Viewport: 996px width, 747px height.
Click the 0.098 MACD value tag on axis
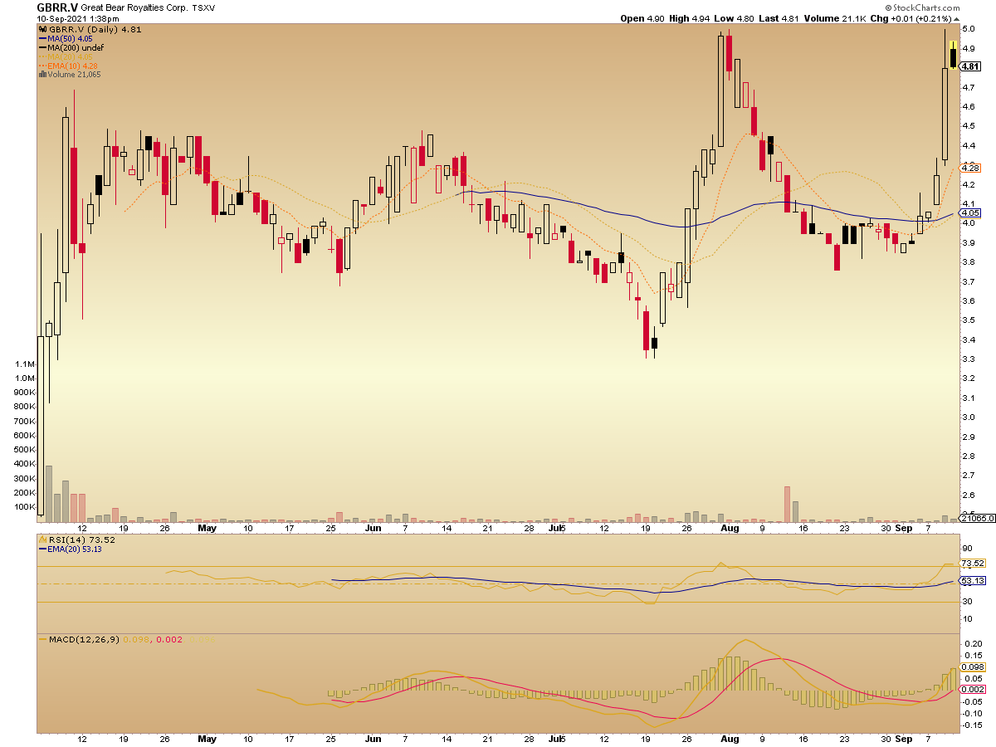click(x=972, y=667)
